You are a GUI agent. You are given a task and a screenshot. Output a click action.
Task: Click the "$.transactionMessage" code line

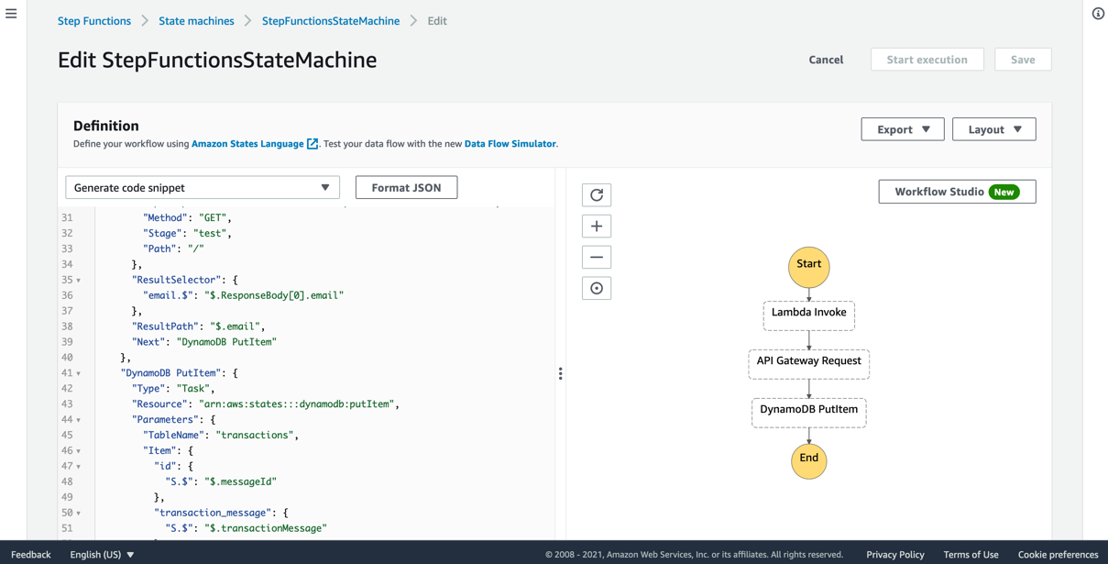(x=246, y=529)
